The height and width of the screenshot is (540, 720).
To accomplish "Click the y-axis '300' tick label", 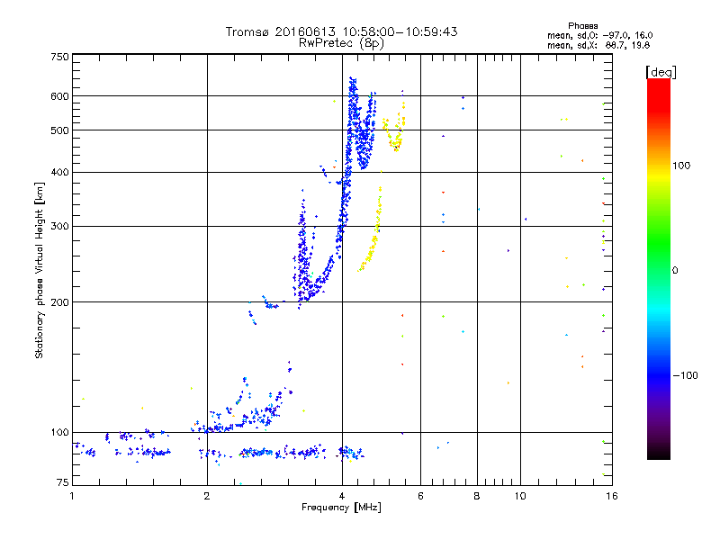I will pyautogui.click(x=59, y=227).
